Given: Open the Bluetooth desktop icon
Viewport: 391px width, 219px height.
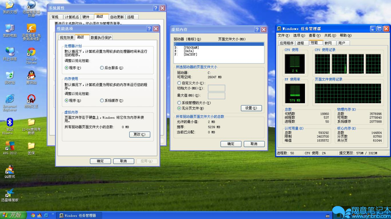Looking at the screenshot, I should pos(10,126).
